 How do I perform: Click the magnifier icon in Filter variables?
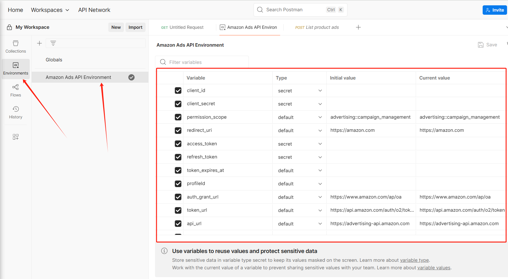pos(163,62)
